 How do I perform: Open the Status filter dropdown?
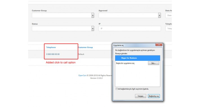click(63, 28)
